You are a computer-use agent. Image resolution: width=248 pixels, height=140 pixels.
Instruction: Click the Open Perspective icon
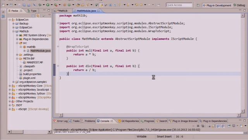(198, 5)
